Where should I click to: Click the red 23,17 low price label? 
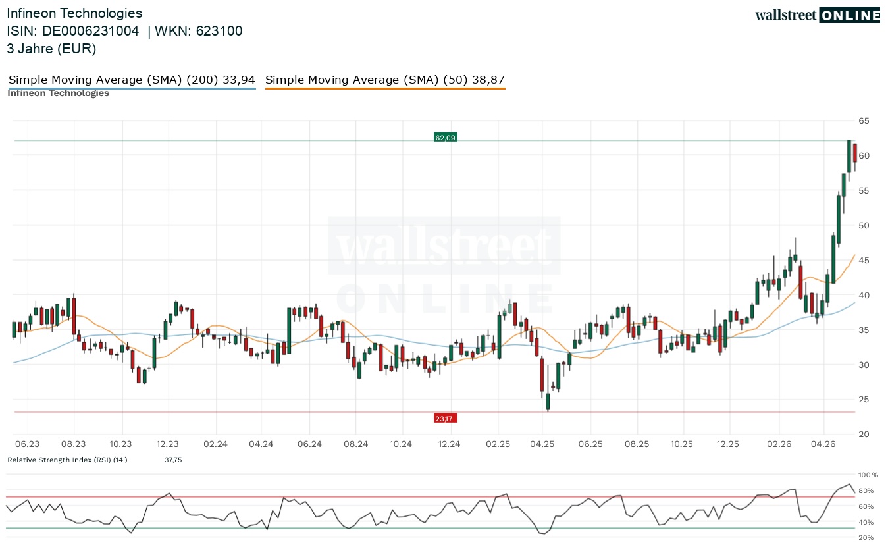(x=445, y=418)
